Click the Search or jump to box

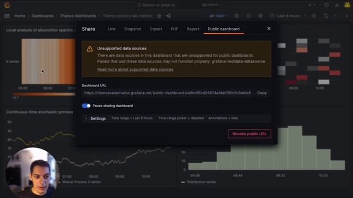pyautogui.click(x=178, y=5)
